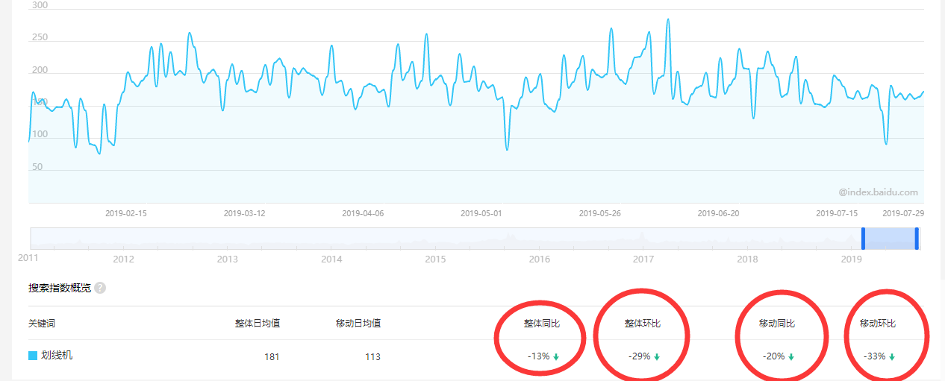This screenshot has width=945, height=381.
Task: Click the 移动环比 column header
Action: click(x=877, y=324)
